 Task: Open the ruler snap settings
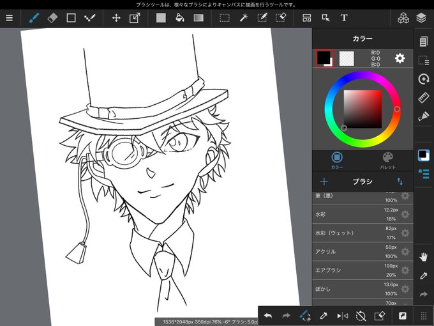tap(424, 98)
